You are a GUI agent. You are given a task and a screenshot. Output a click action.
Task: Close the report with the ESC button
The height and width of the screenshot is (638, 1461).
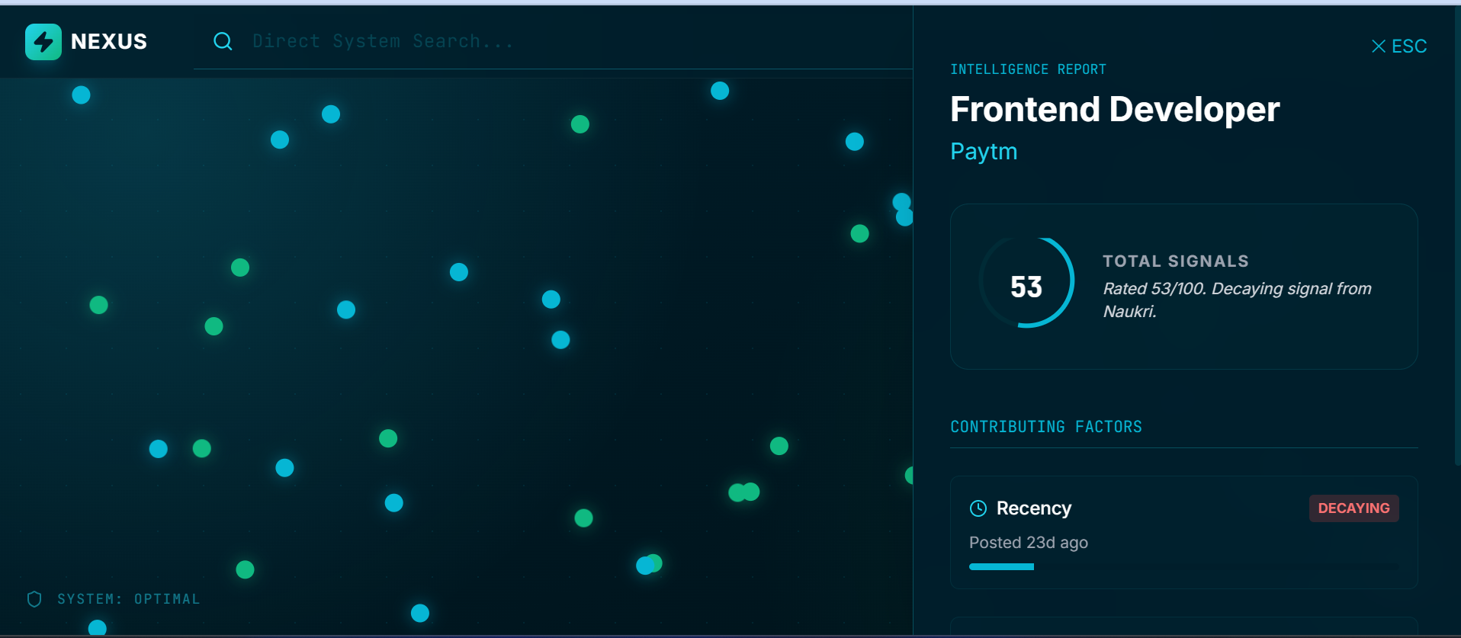click(x=1399, y=46)
